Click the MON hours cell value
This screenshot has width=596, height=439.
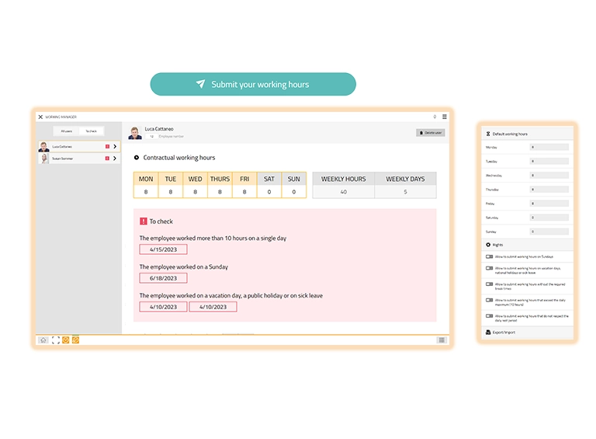pyautogui.click(x=146, y=192)
